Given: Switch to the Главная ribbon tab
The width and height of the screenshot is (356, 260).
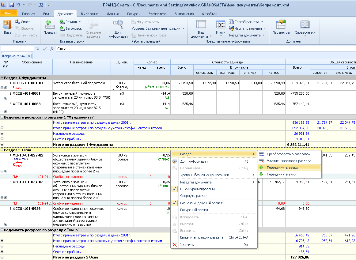Looking at the screenshot, I should 28,14.
